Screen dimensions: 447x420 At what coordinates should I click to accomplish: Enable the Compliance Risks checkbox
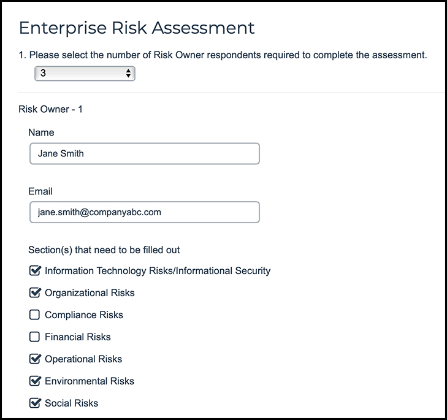tap(35, 315)
